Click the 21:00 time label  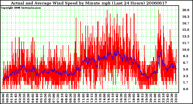(155, 98)
